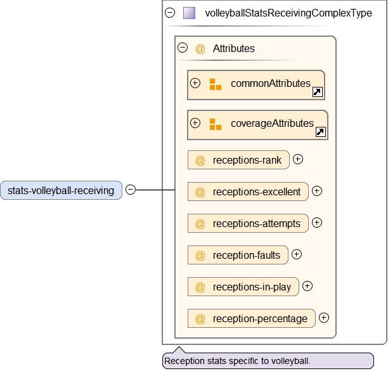Click the @ icon beside Attributes header
This screenshot has width=388, height=371.
point(200,48)
